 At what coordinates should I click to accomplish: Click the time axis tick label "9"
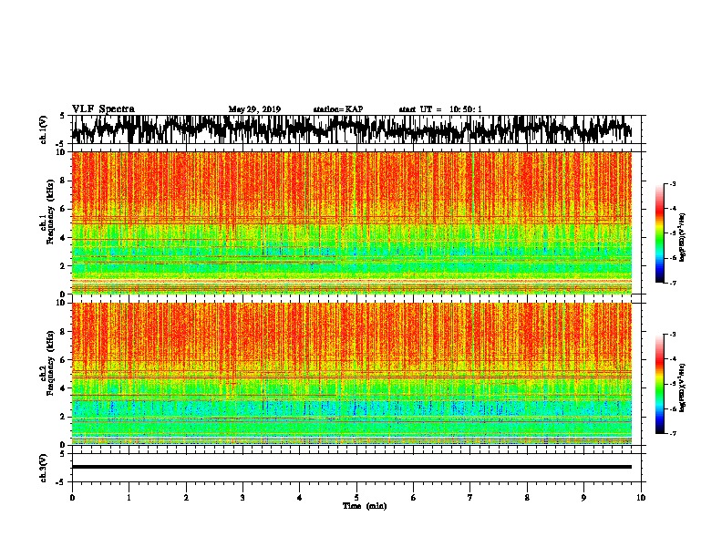(583, 498)
